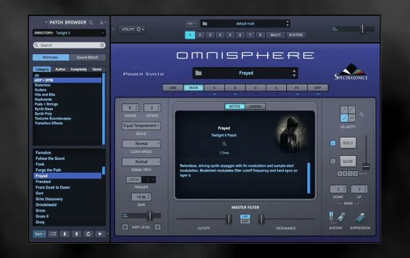The height and width of the screenshot is (258, 410).
Task: Open the HW dropdown
Action: click(191, 24)
